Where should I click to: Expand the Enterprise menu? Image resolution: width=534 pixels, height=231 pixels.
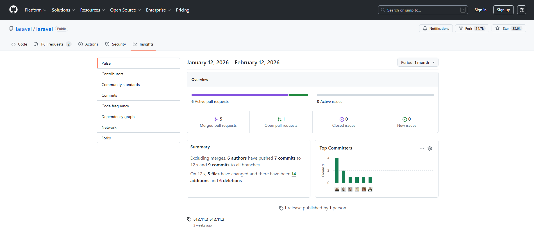click(158, 10)
